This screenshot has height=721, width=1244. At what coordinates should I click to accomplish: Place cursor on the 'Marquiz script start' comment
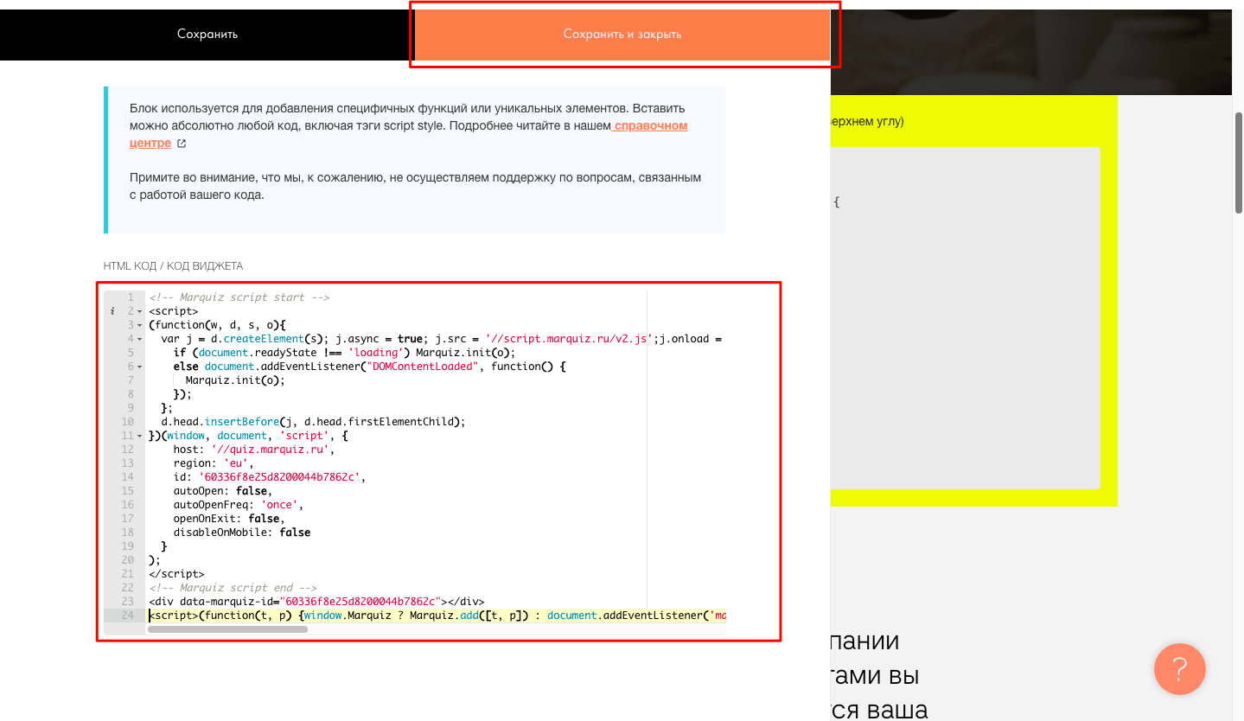(x=239, y=297)
